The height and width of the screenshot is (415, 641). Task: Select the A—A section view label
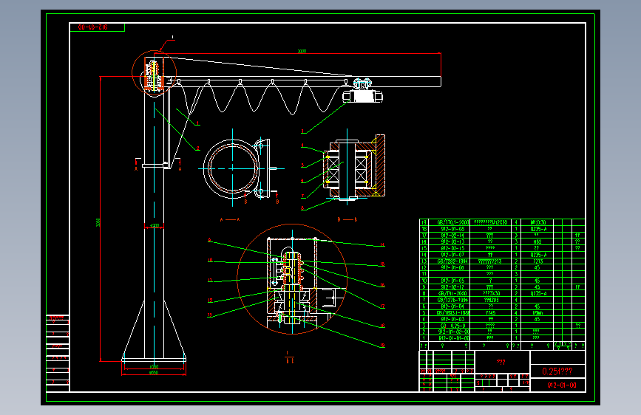point(230,220)
